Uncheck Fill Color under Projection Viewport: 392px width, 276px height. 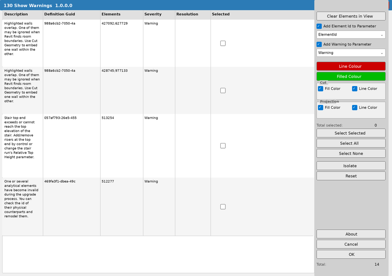click(320, 107)
